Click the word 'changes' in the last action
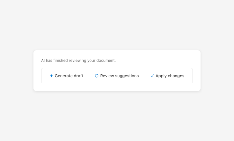The image size is (234, 141). pos(176,76)
